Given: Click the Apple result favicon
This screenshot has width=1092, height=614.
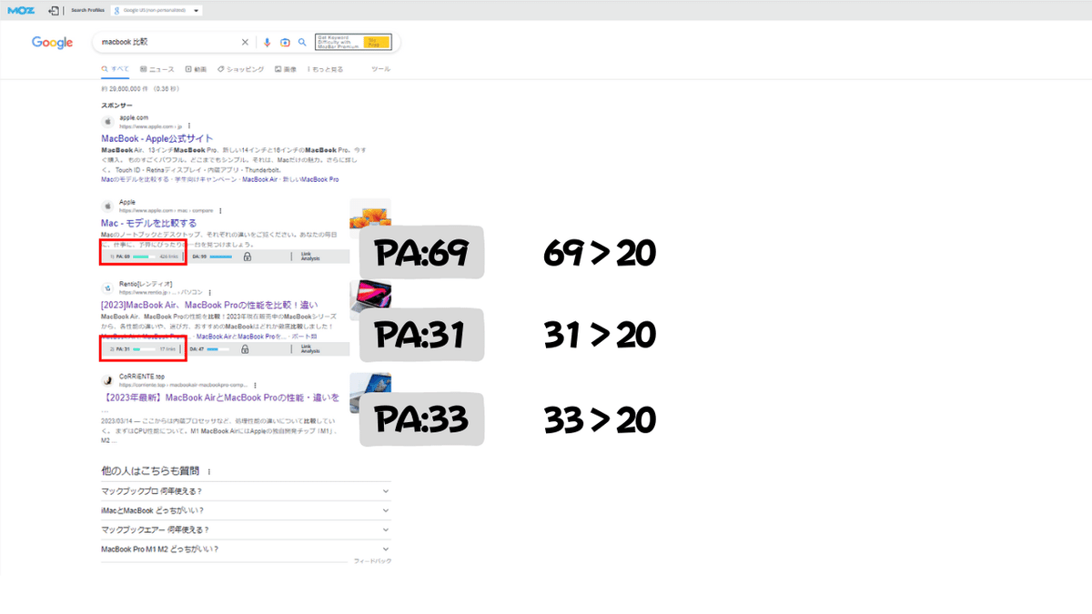Looking at the screenshot, I should click(107, 206).
